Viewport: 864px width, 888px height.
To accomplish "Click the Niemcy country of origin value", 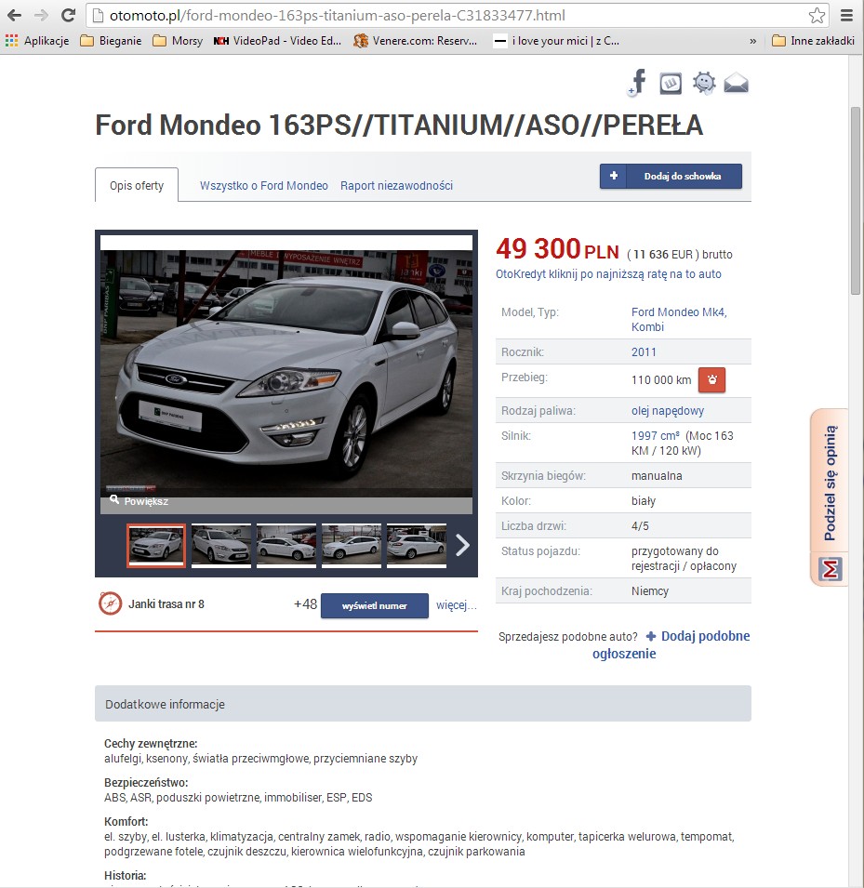I will point(650,590).
